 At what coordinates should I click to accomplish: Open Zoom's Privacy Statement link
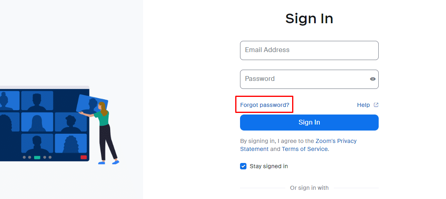(x=299, y=145)
